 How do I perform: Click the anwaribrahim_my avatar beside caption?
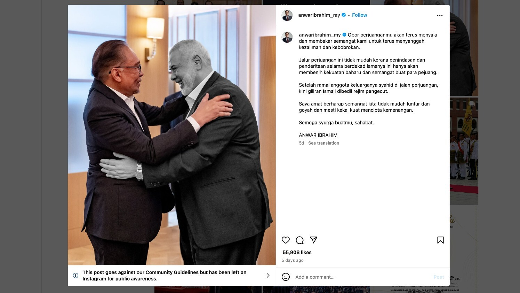point(287,37)
